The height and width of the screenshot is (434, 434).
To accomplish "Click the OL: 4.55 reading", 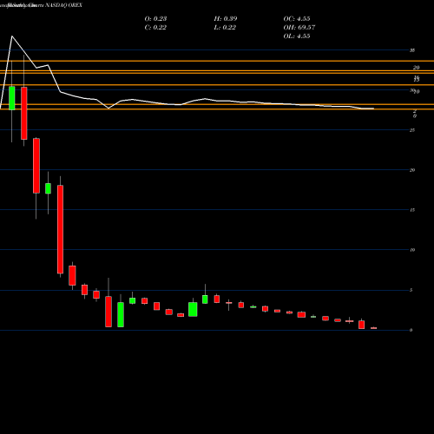I will [x=297, y=36].
